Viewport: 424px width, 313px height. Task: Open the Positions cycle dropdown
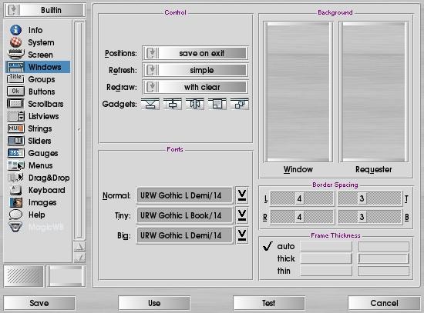195,53
